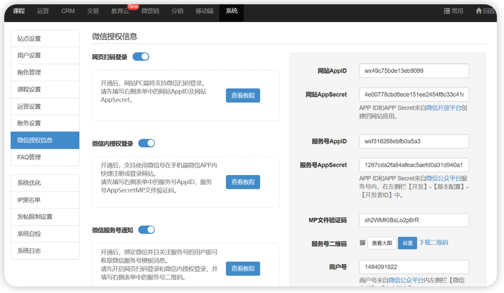The image size is (504, 293).
Task: Follow the 微信开放平台 link
Action: pos(444,108)
